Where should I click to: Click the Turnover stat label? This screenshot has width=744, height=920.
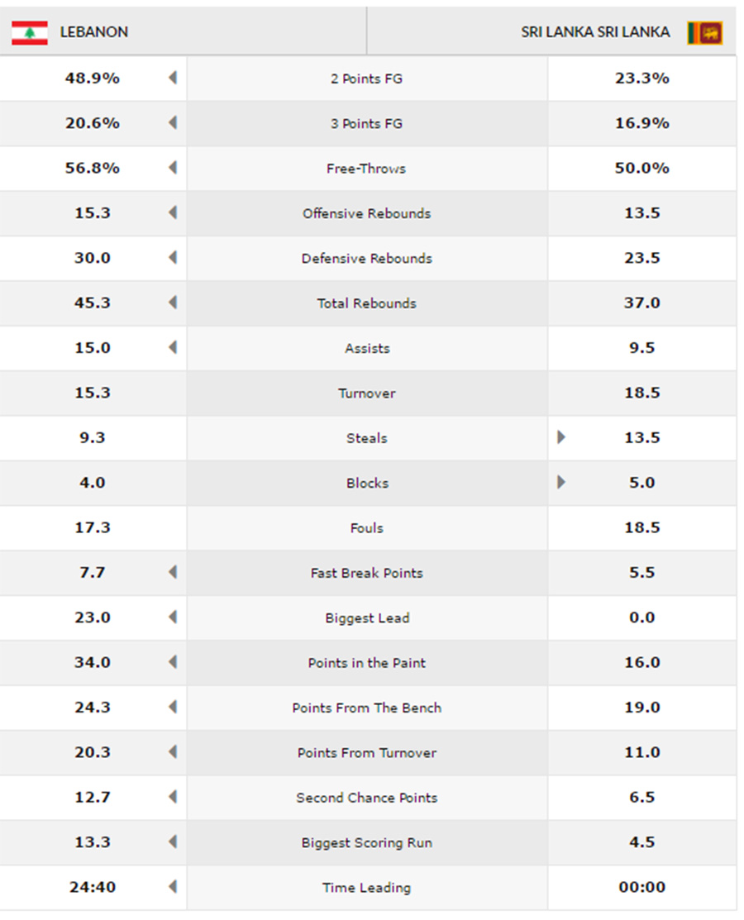point(367,393)
